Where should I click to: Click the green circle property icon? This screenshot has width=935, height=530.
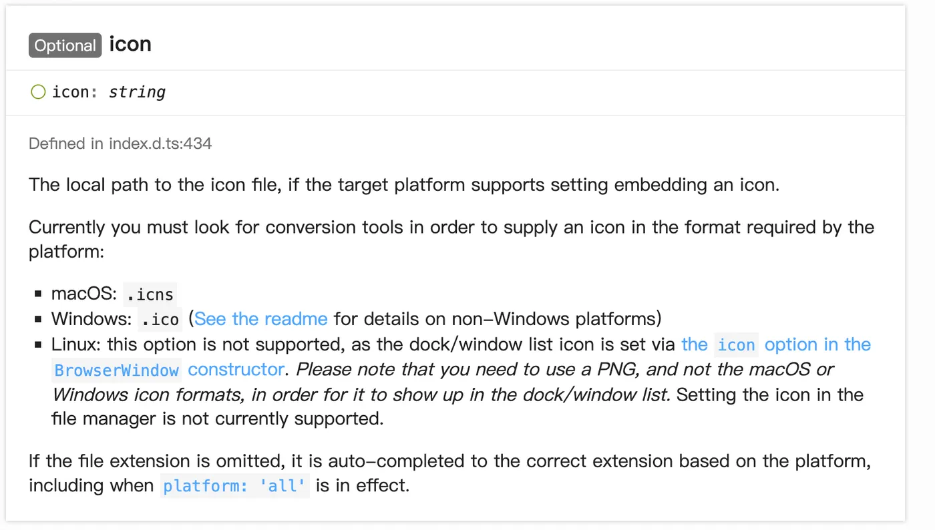pyautogui.click(x=38, y=91)
